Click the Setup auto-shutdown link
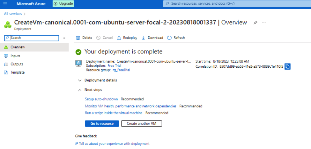The image size is (311, 149). (101, 99)
